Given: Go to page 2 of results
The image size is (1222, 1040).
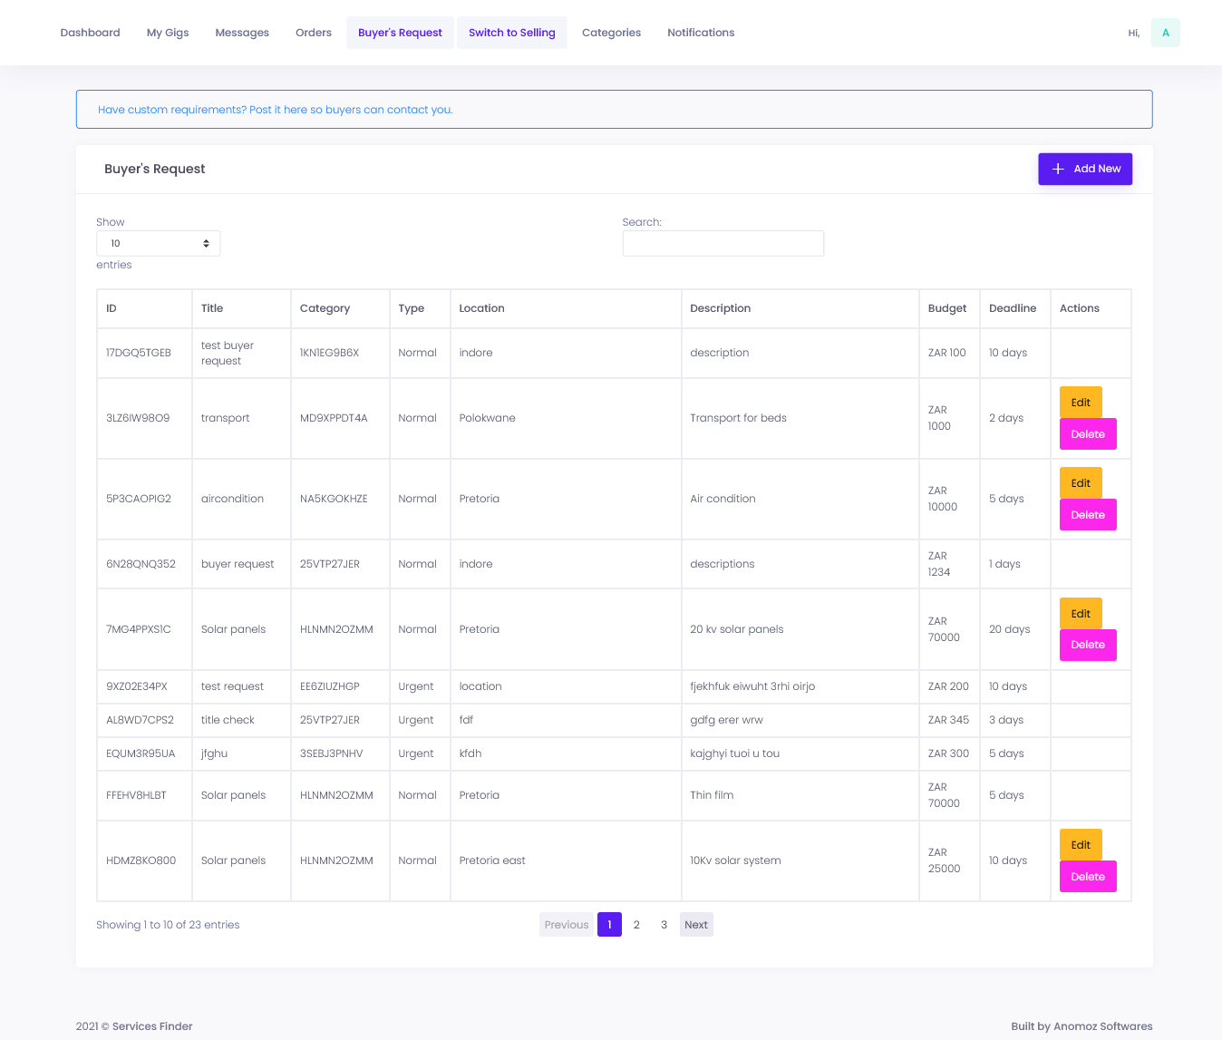Looking at the screenshot, I should click(x=636, y=924).
